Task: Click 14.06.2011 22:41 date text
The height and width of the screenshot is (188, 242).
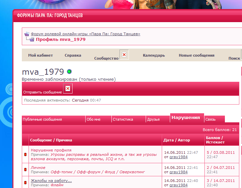Action: (181, 168)
